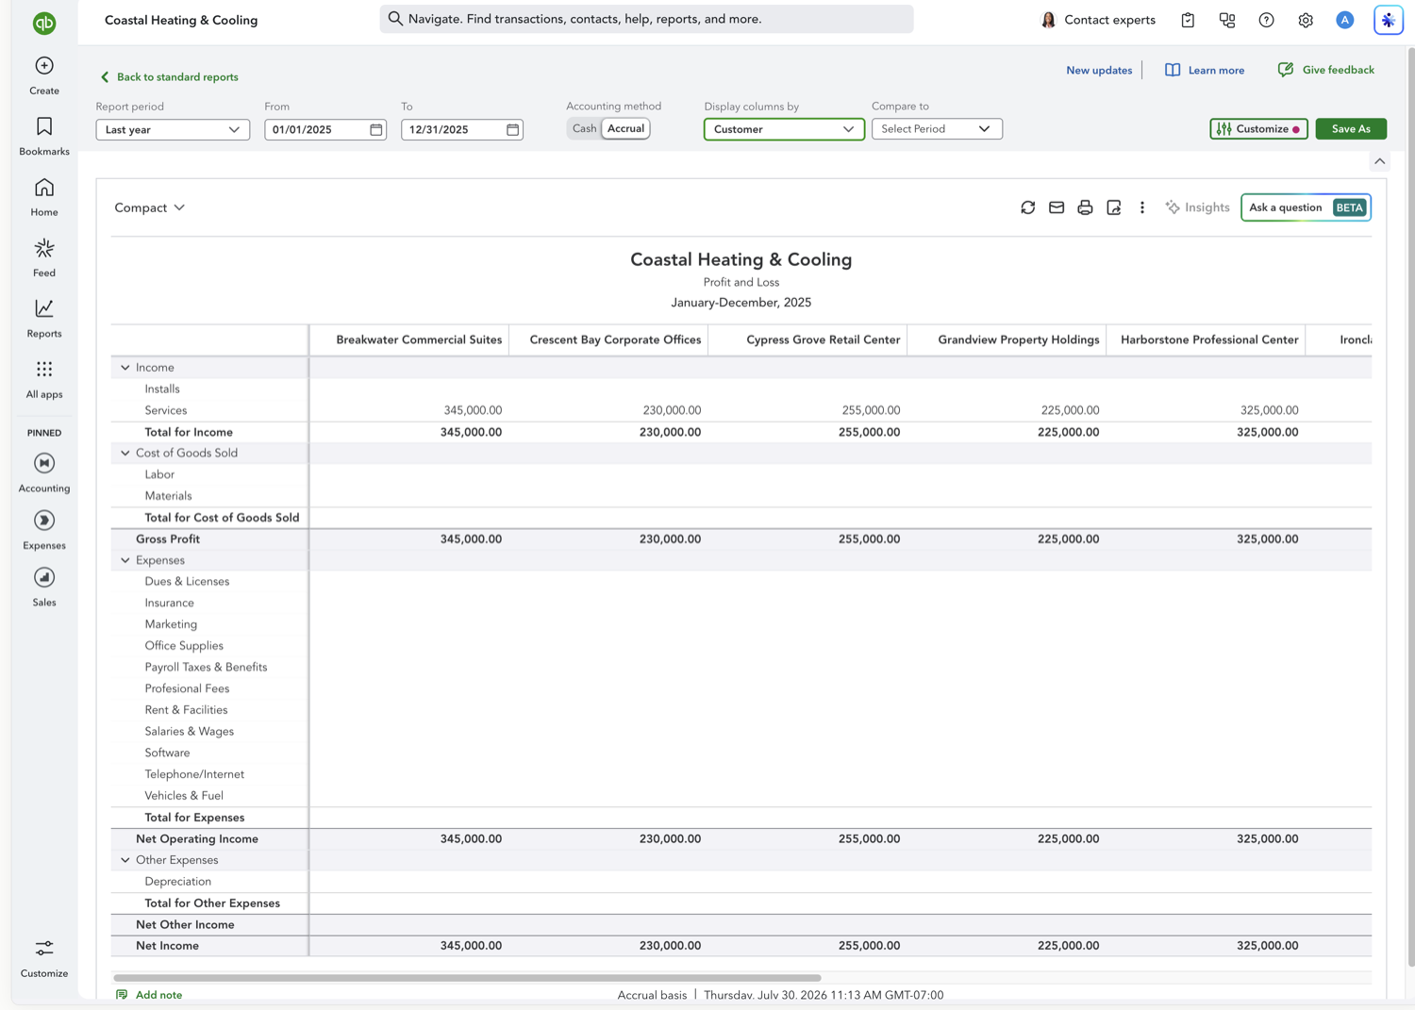This screenshot has width=1415, height=1010.
Task: Open the report more options kebab icon
Action: [1142, 207]
